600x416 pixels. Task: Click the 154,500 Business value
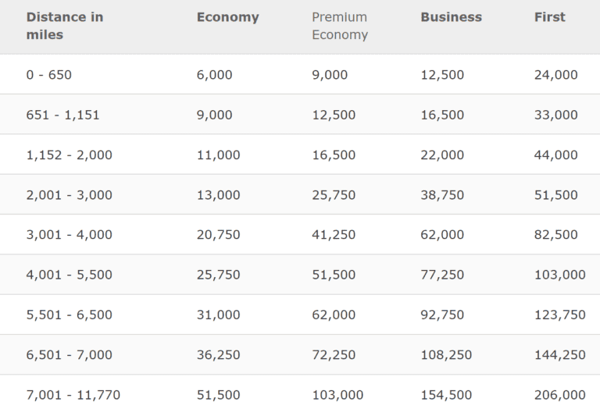click(x=446, y=395)
